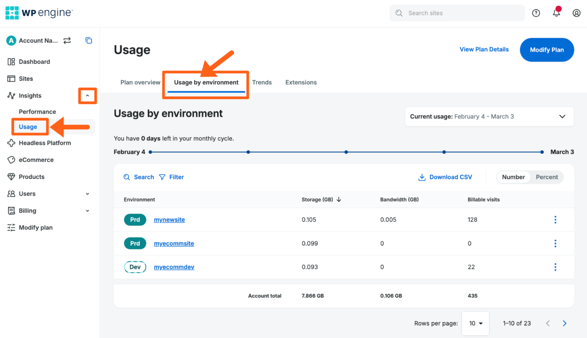Go to next page arrow
This screenshot has width=587, height=338.
coord(564,323)
